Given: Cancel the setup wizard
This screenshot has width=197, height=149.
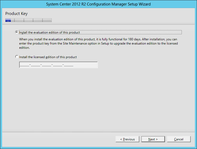Looking at the screenshot, I should [x=179, y=139].
